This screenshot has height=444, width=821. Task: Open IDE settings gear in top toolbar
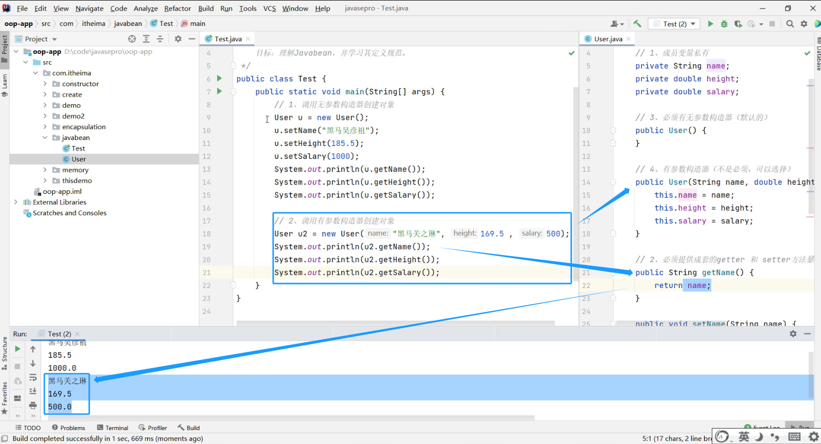click(x=804, y=23)
